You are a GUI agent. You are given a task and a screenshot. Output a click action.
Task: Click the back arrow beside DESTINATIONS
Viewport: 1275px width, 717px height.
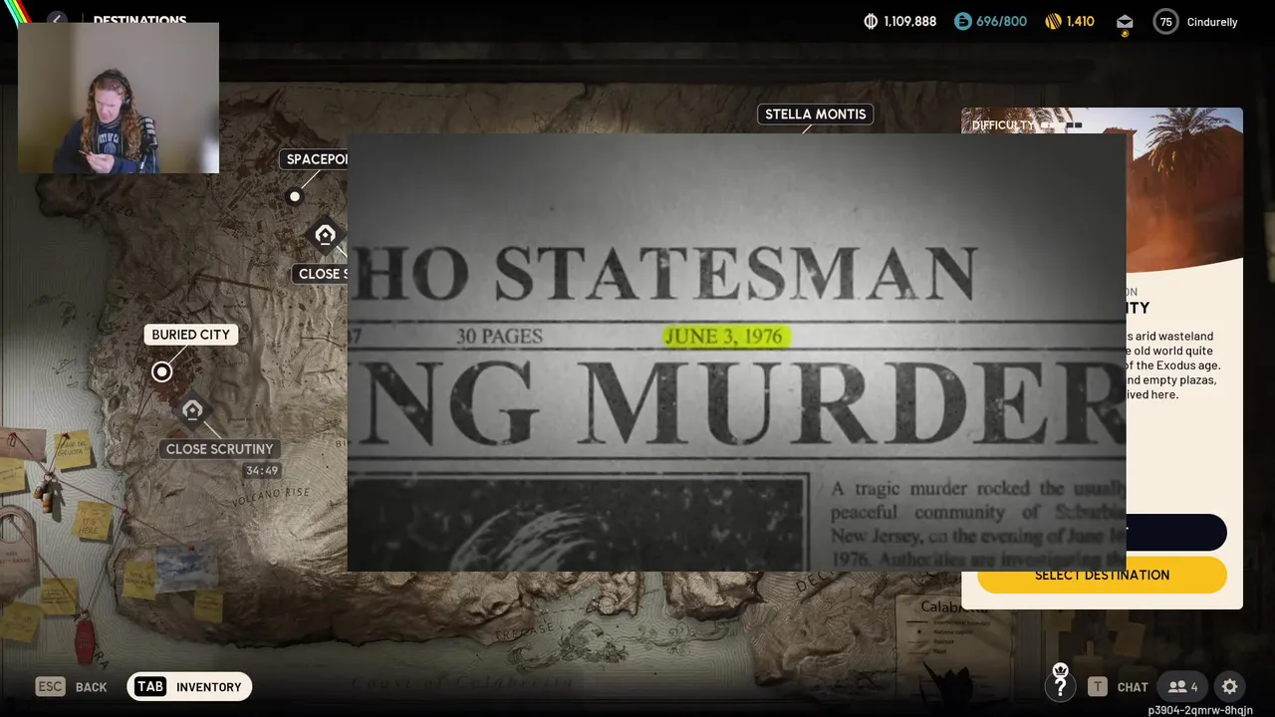[57, 20]
